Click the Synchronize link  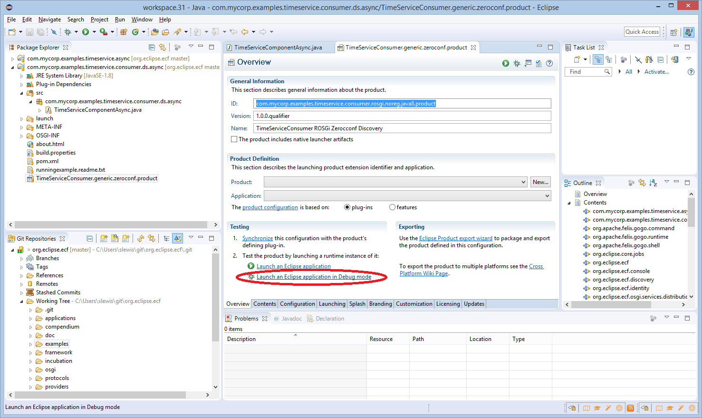[258, 238]
